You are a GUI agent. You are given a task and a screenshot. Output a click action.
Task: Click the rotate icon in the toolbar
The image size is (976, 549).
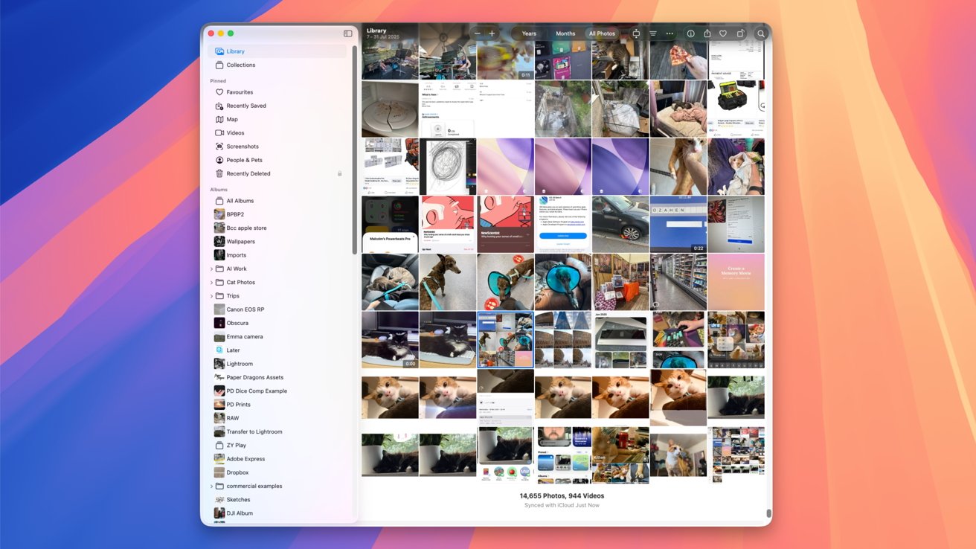740,33
